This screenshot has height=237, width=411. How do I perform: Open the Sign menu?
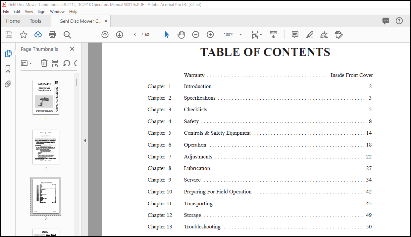coord(41,11)
